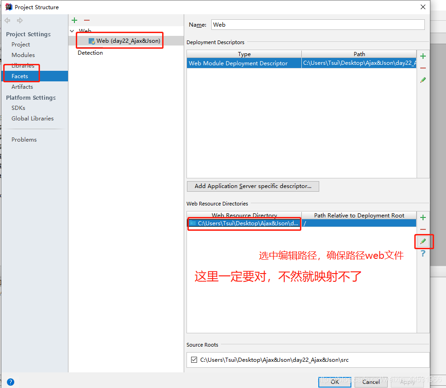Remove the selected web resource directory

click(x=423, y=229)
